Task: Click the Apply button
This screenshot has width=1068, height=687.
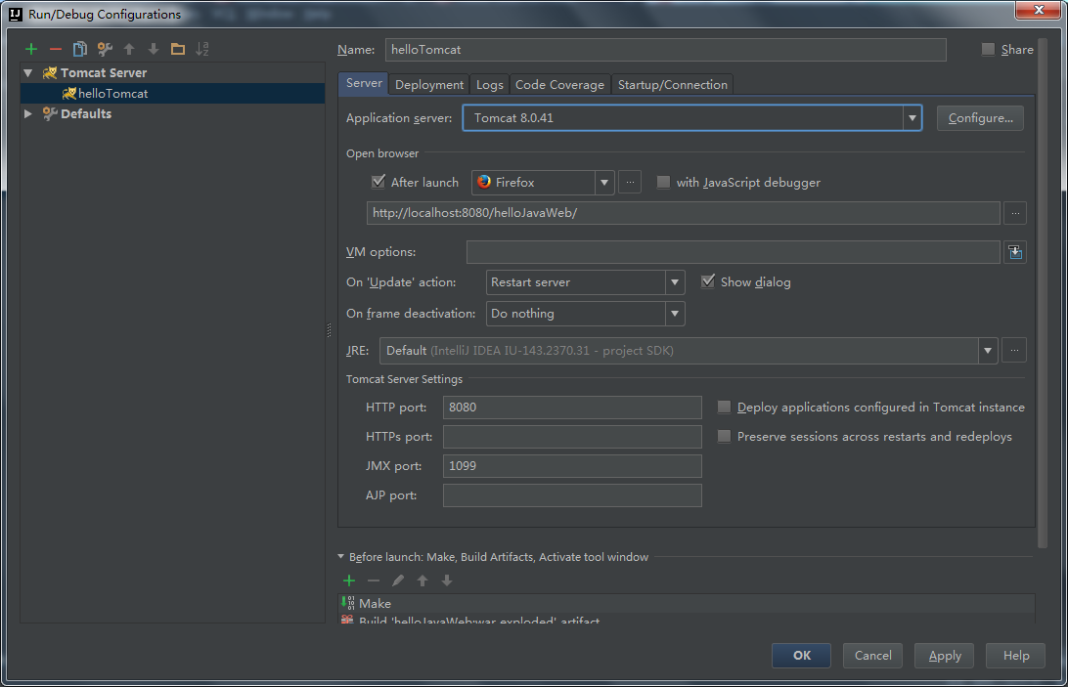Action: (944, 655)
